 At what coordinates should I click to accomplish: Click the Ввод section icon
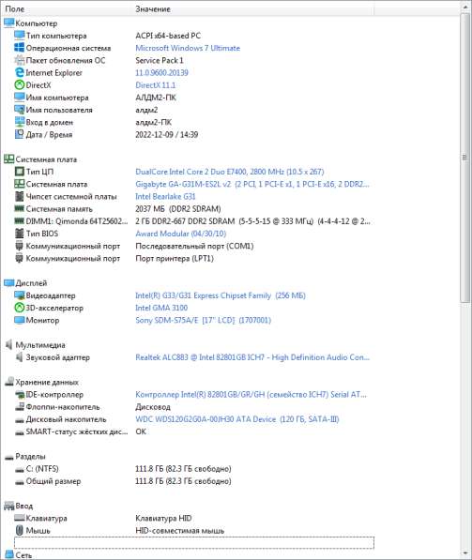click(x=8, y=506)
